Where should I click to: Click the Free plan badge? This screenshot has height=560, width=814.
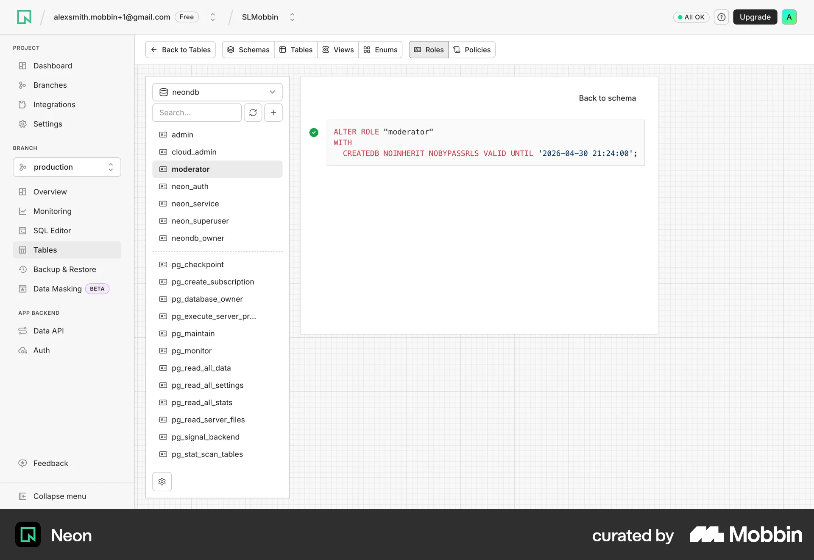(x=187, y=17)
